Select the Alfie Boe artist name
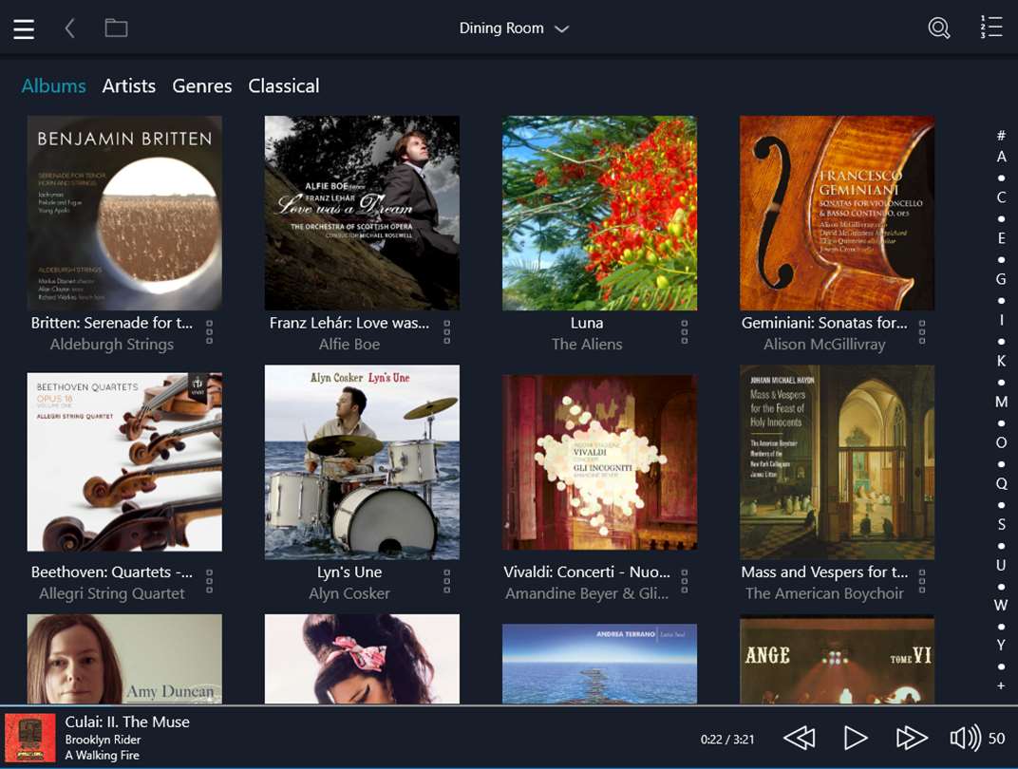Image resolution: width=1018 pixels, height=769 pixels. (349, 344)
